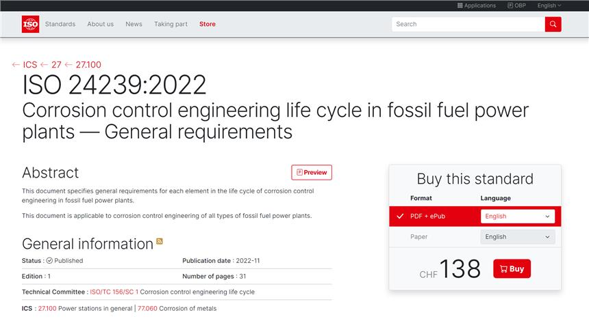Screen dimensions: 589x321
Task: Open the OBP link in top bar
Action: click(x=516, y=5)
